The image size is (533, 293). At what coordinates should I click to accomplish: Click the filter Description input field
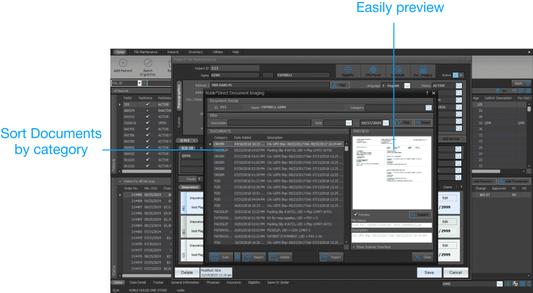pos(269,123)
